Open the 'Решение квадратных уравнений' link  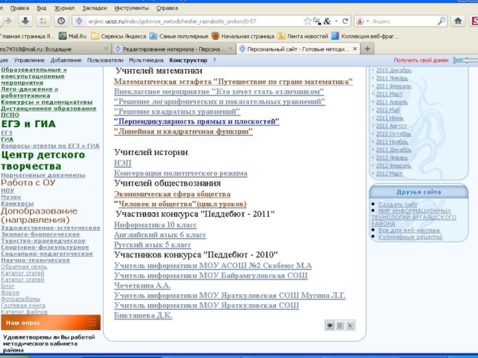(x=177, y=112)
